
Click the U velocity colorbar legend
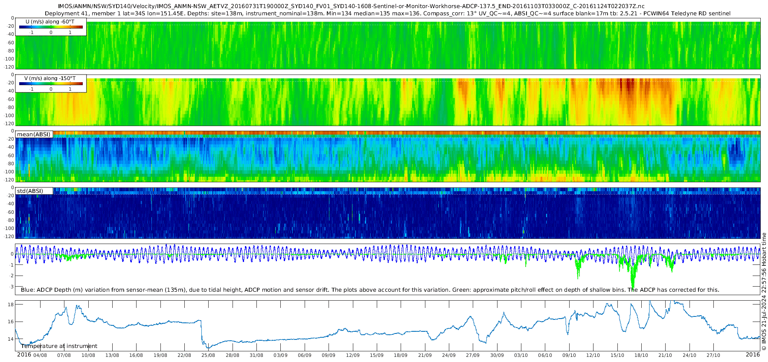click(51, 27)
